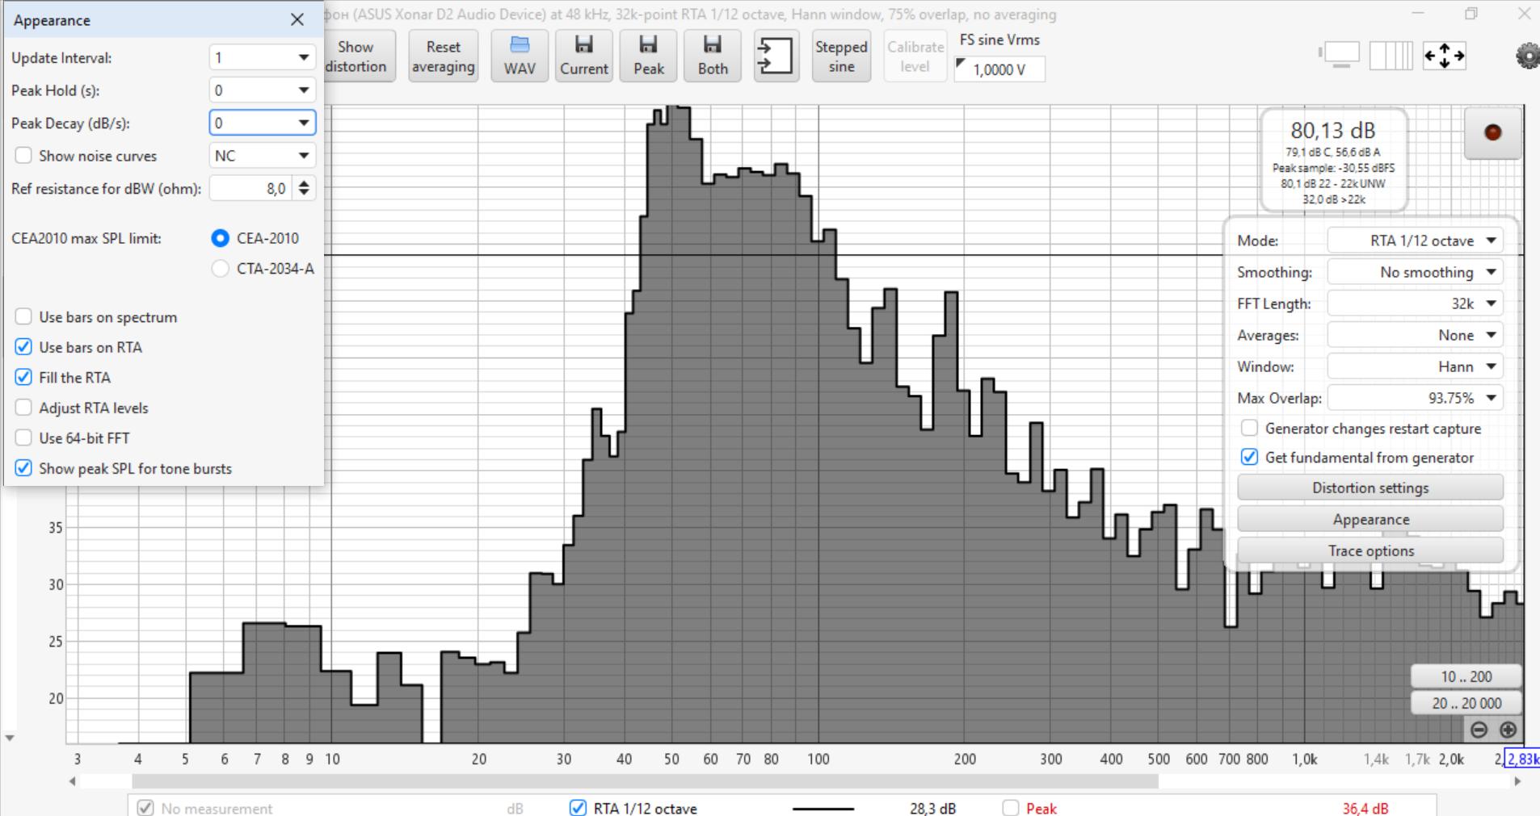The height and width of the screenshot is (816, 1540).
Task: Click the four-arrow move graph icon
Action: coord(1444,56)
